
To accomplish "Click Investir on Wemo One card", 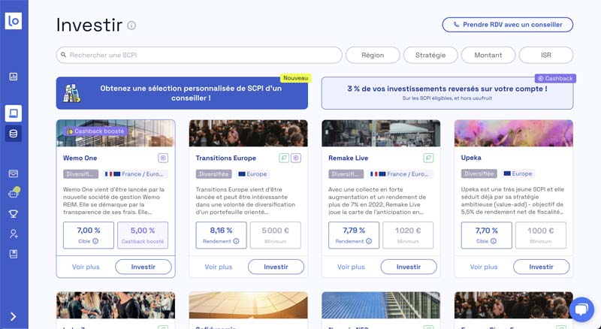I will click(143, 267).
